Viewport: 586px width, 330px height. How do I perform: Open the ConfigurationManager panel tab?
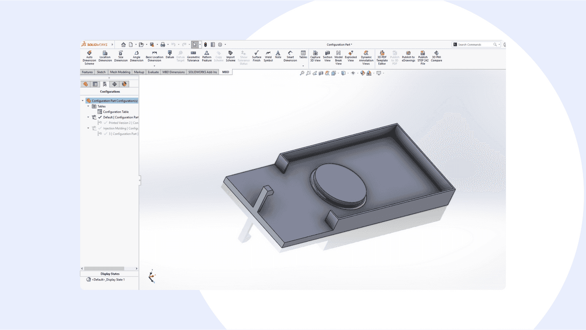(105, 84)
